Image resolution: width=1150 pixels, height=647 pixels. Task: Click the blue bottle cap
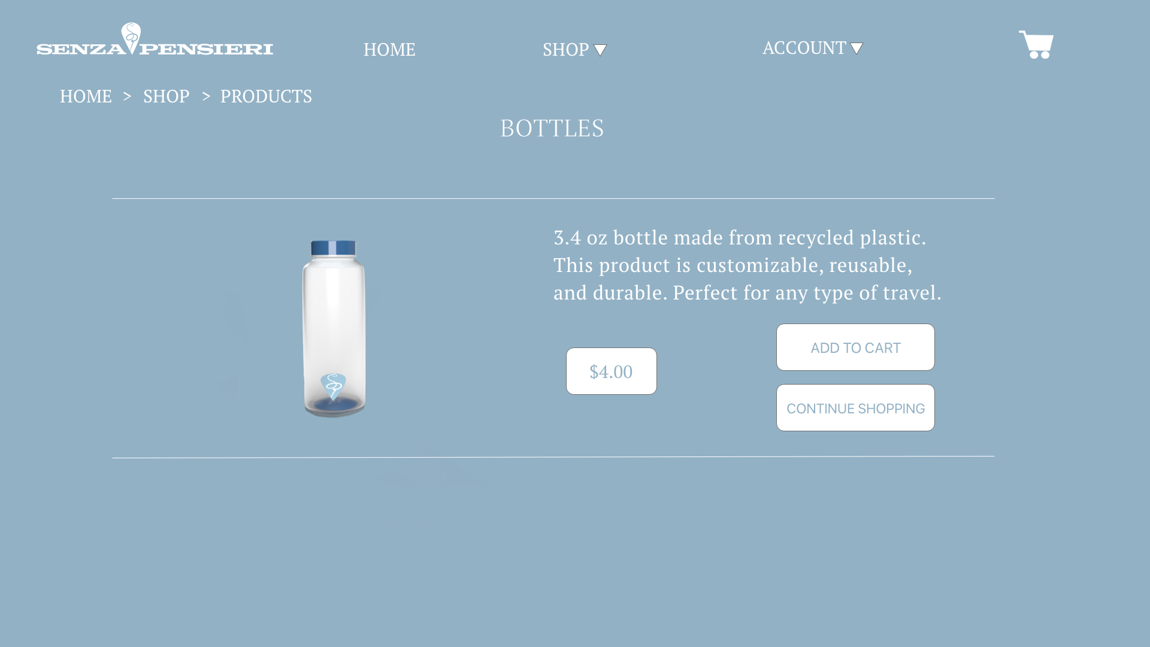(x=334, y=248)
